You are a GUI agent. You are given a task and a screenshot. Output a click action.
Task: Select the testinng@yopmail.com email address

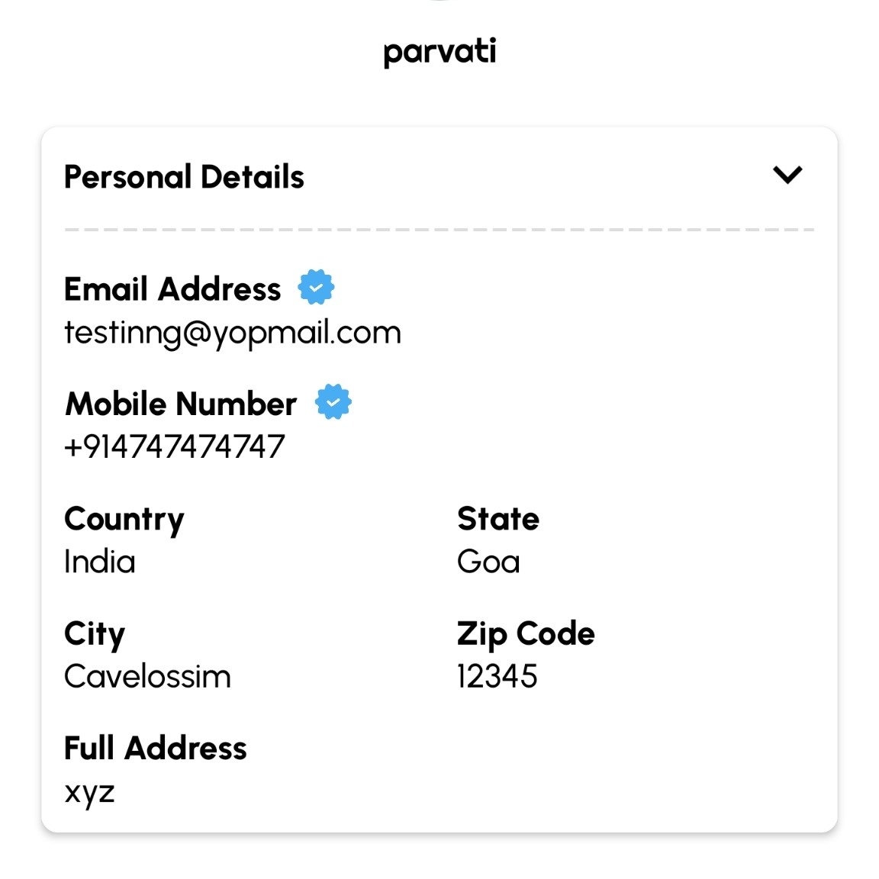pyautogui.click(x=232, y=333)
